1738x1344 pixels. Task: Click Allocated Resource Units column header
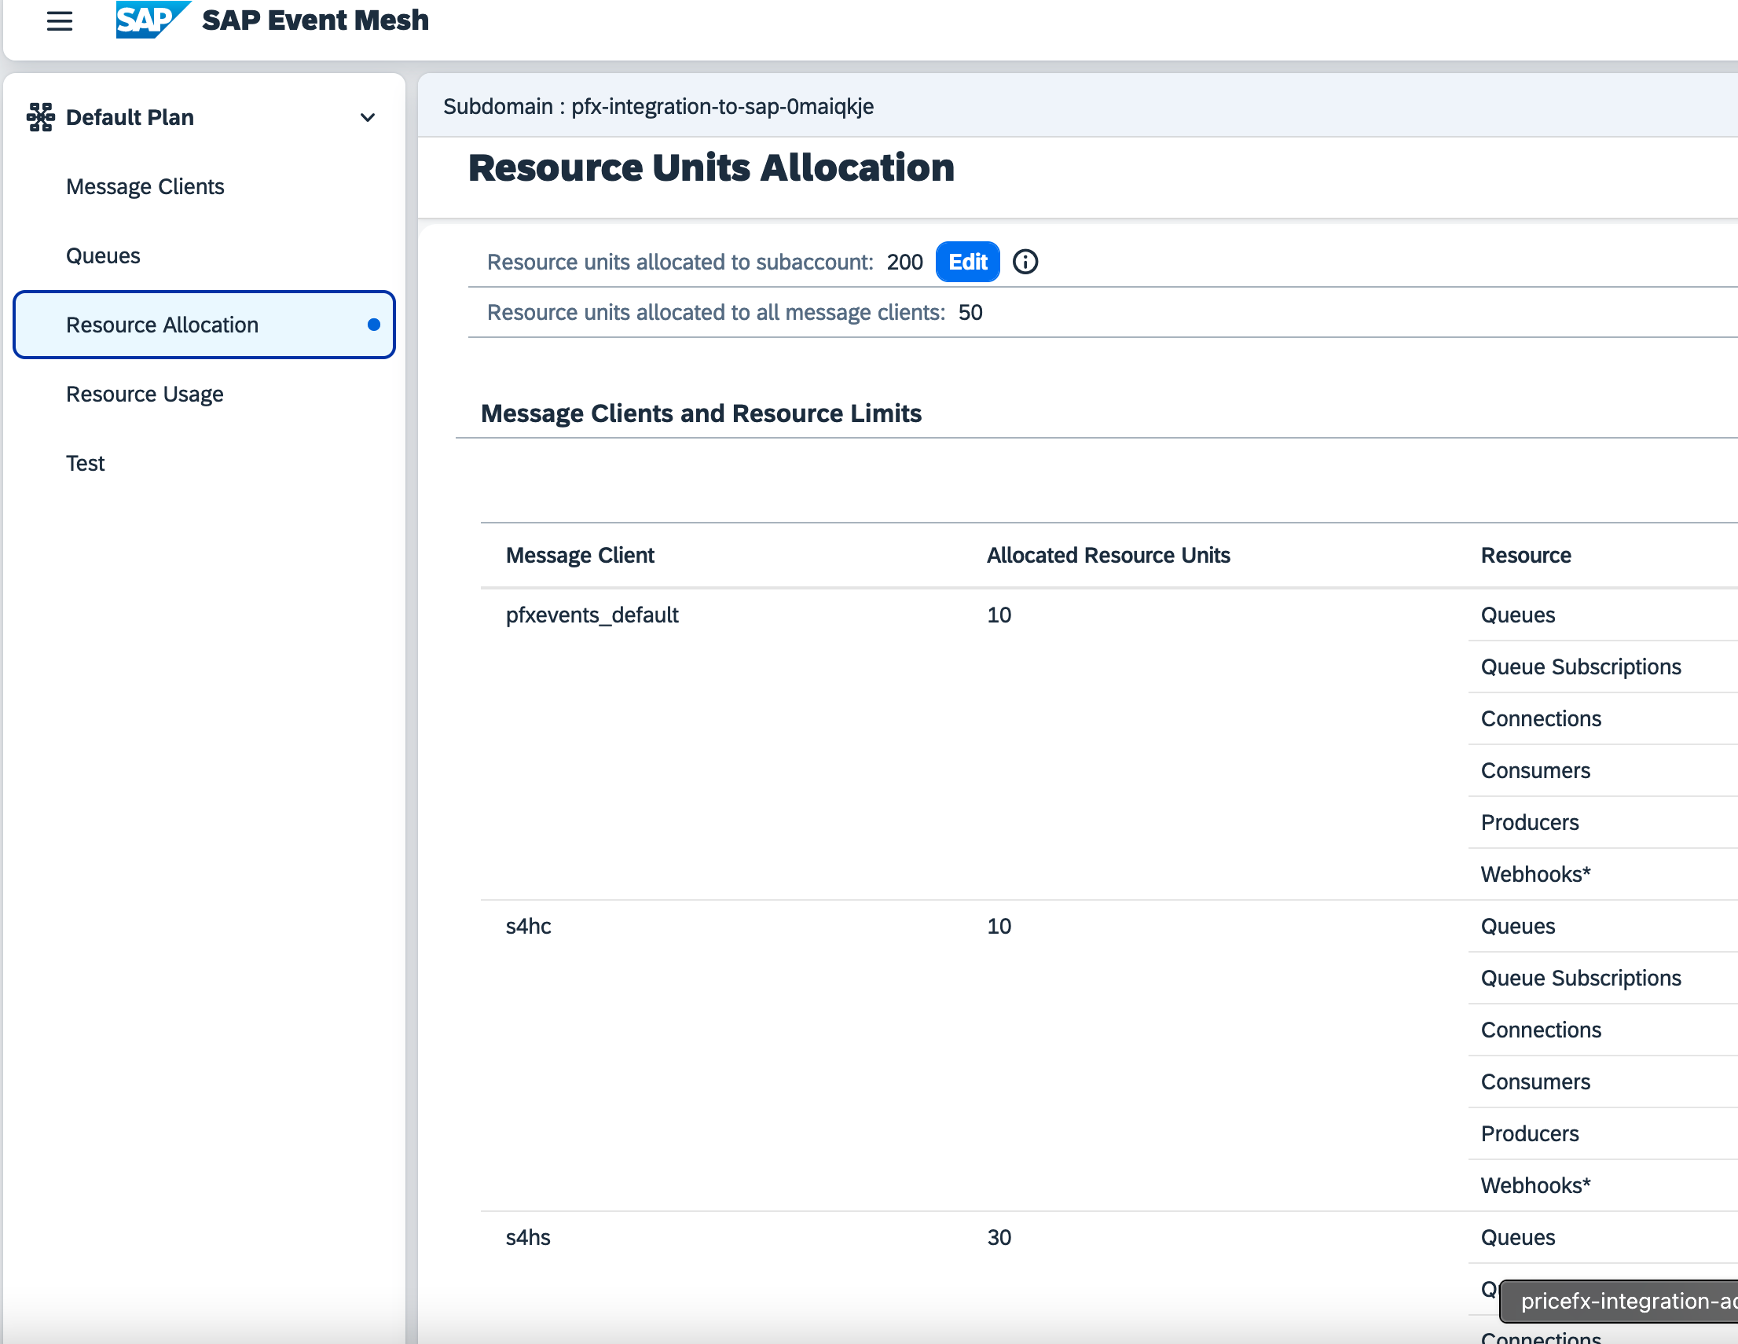1108,555
